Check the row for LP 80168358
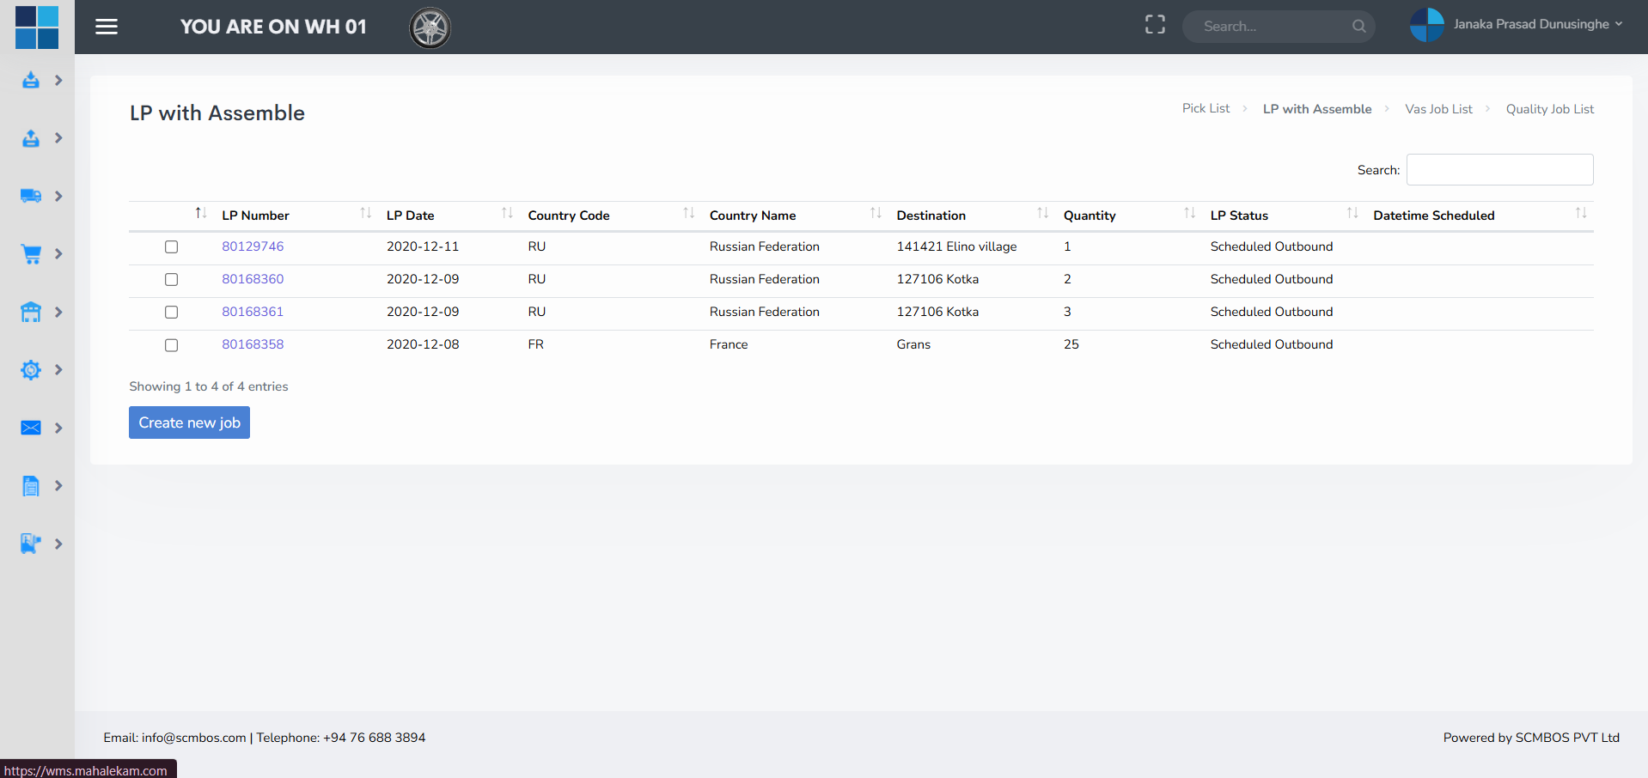 [172, 345]
